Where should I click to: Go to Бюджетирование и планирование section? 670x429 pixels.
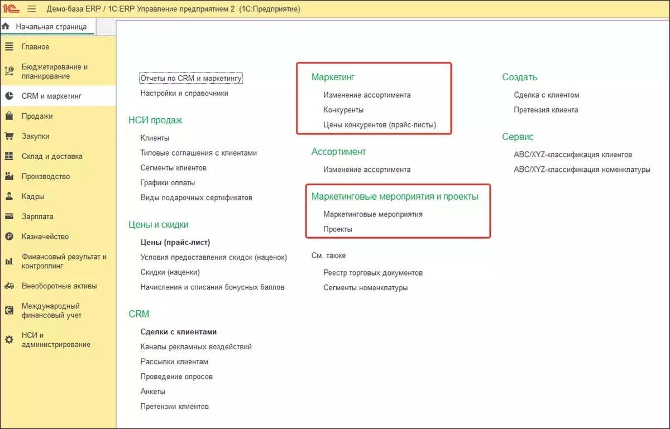(55, 71)
